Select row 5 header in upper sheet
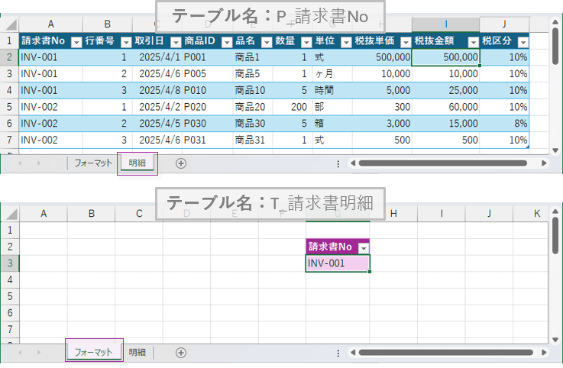The image size is (563, 368). [x=9, y=106]
